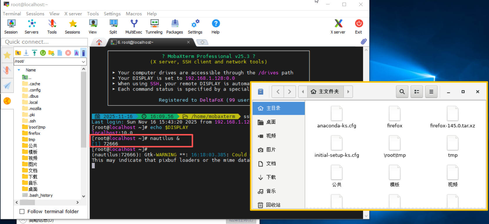
Task: Open the Tools knife sidebar tab
Action: 7,70
